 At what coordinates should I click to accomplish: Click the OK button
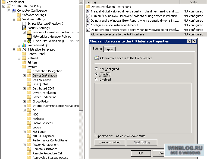coord(141,153)
